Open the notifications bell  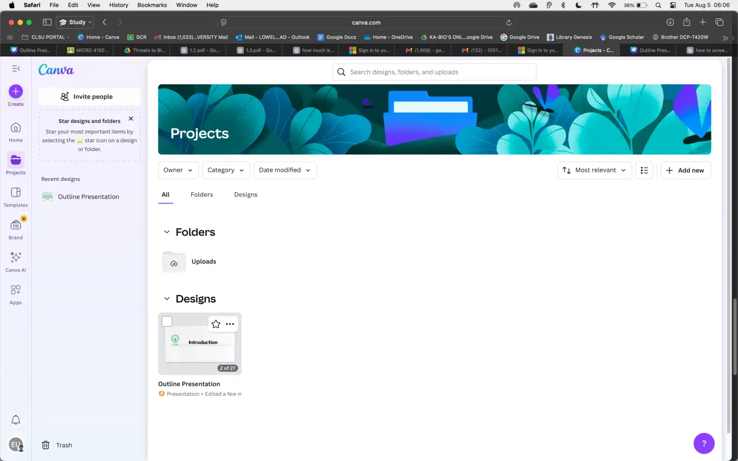coord(16,420)
